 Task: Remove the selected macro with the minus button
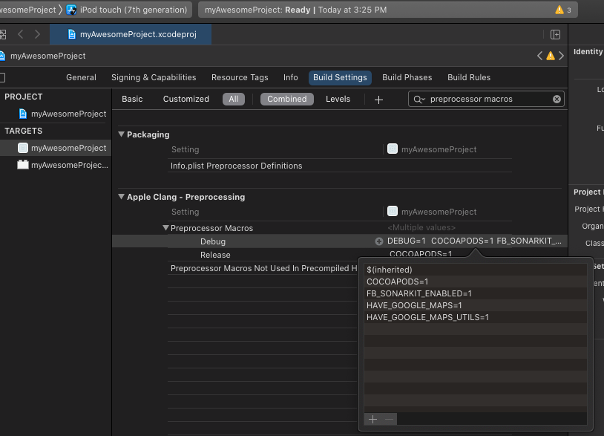pyautogui.click(x=389, y=419)
